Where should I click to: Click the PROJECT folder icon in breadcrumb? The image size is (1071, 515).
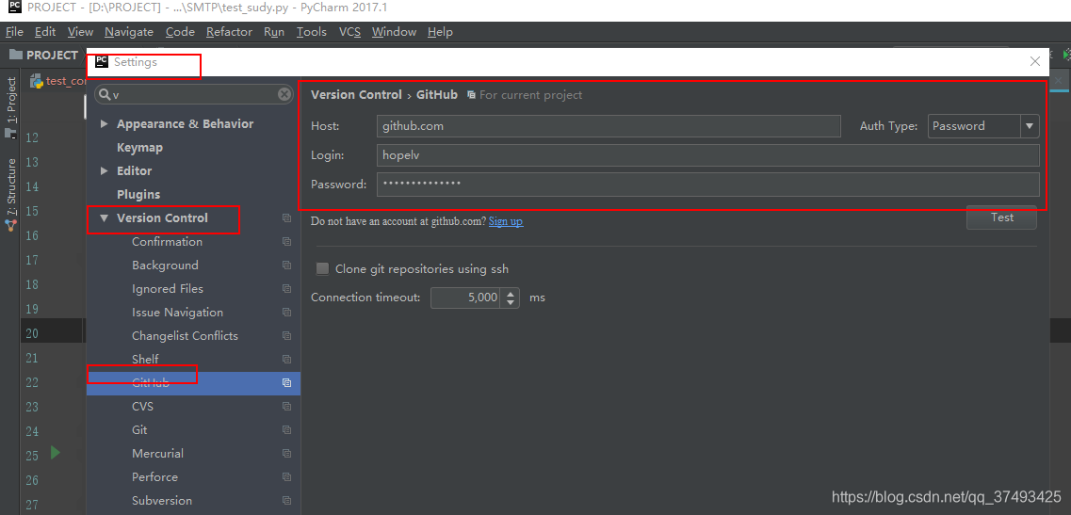coord(16,55)
